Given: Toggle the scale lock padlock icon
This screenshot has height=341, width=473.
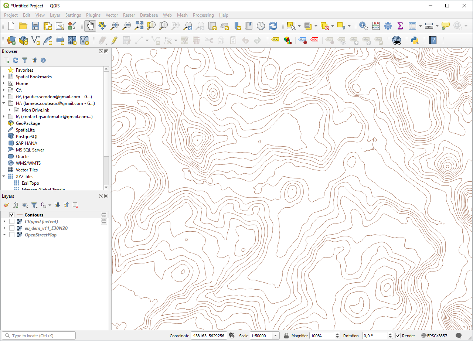Looking at the screenshot, I should tap(286, 335).
